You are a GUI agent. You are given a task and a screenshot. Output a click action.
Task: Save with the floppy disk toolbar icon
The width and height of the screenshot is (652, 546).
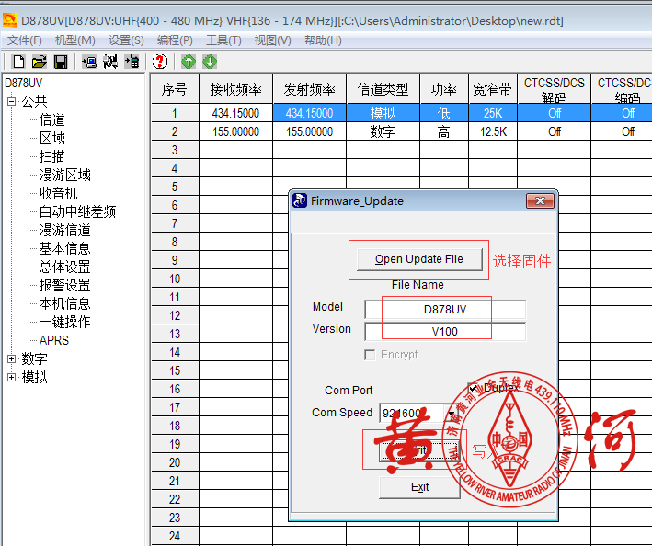pos(61,62)
